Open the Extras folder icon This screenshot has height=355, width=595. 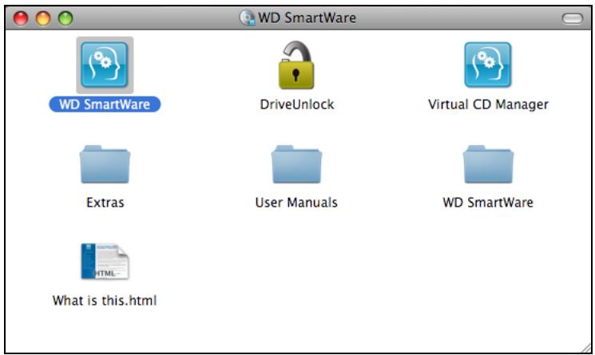point(105,164)
